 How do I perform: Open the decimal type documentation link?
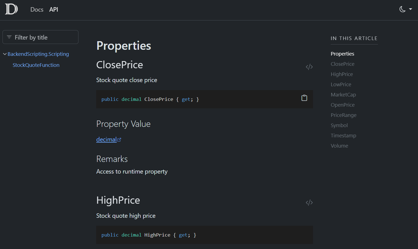[107, 139]
